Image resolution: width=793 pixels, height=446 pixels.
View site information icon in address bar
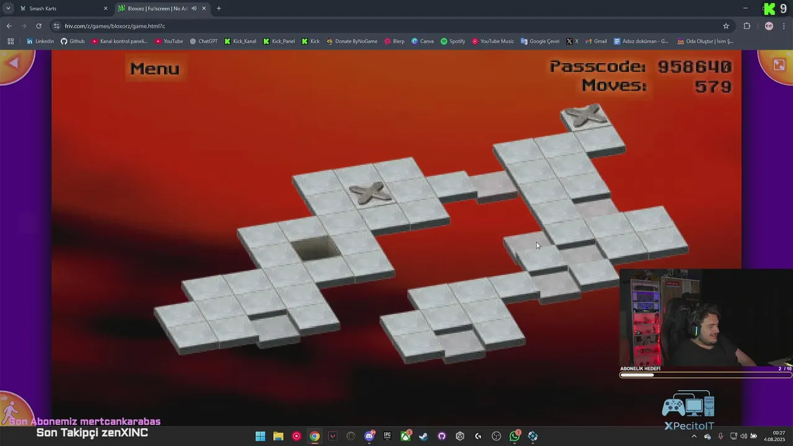(x=56, y=26)
